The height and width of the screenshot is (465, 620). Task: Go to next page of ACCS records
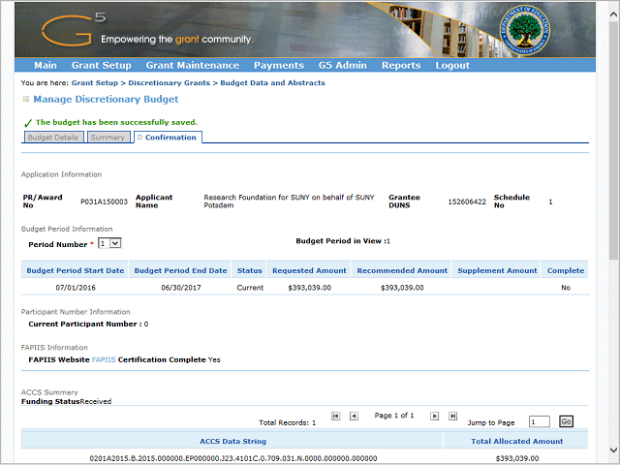pos(435,416)
